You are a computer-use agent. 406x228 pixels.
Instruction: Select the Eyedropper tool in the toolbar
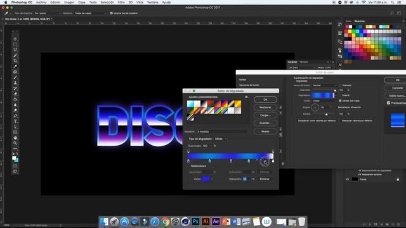pos(15,66)
